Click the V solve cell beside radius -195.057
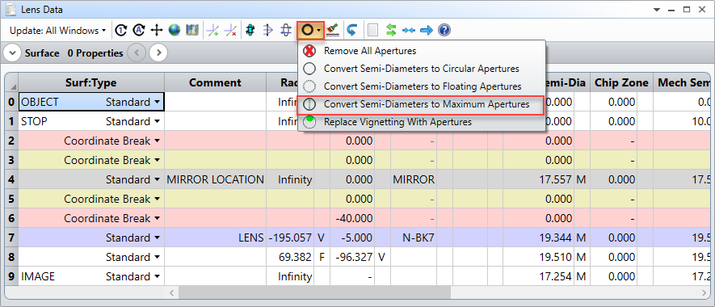Image resolution: width=715 pixels, height=307 pixels. click(x=321, y=238)
